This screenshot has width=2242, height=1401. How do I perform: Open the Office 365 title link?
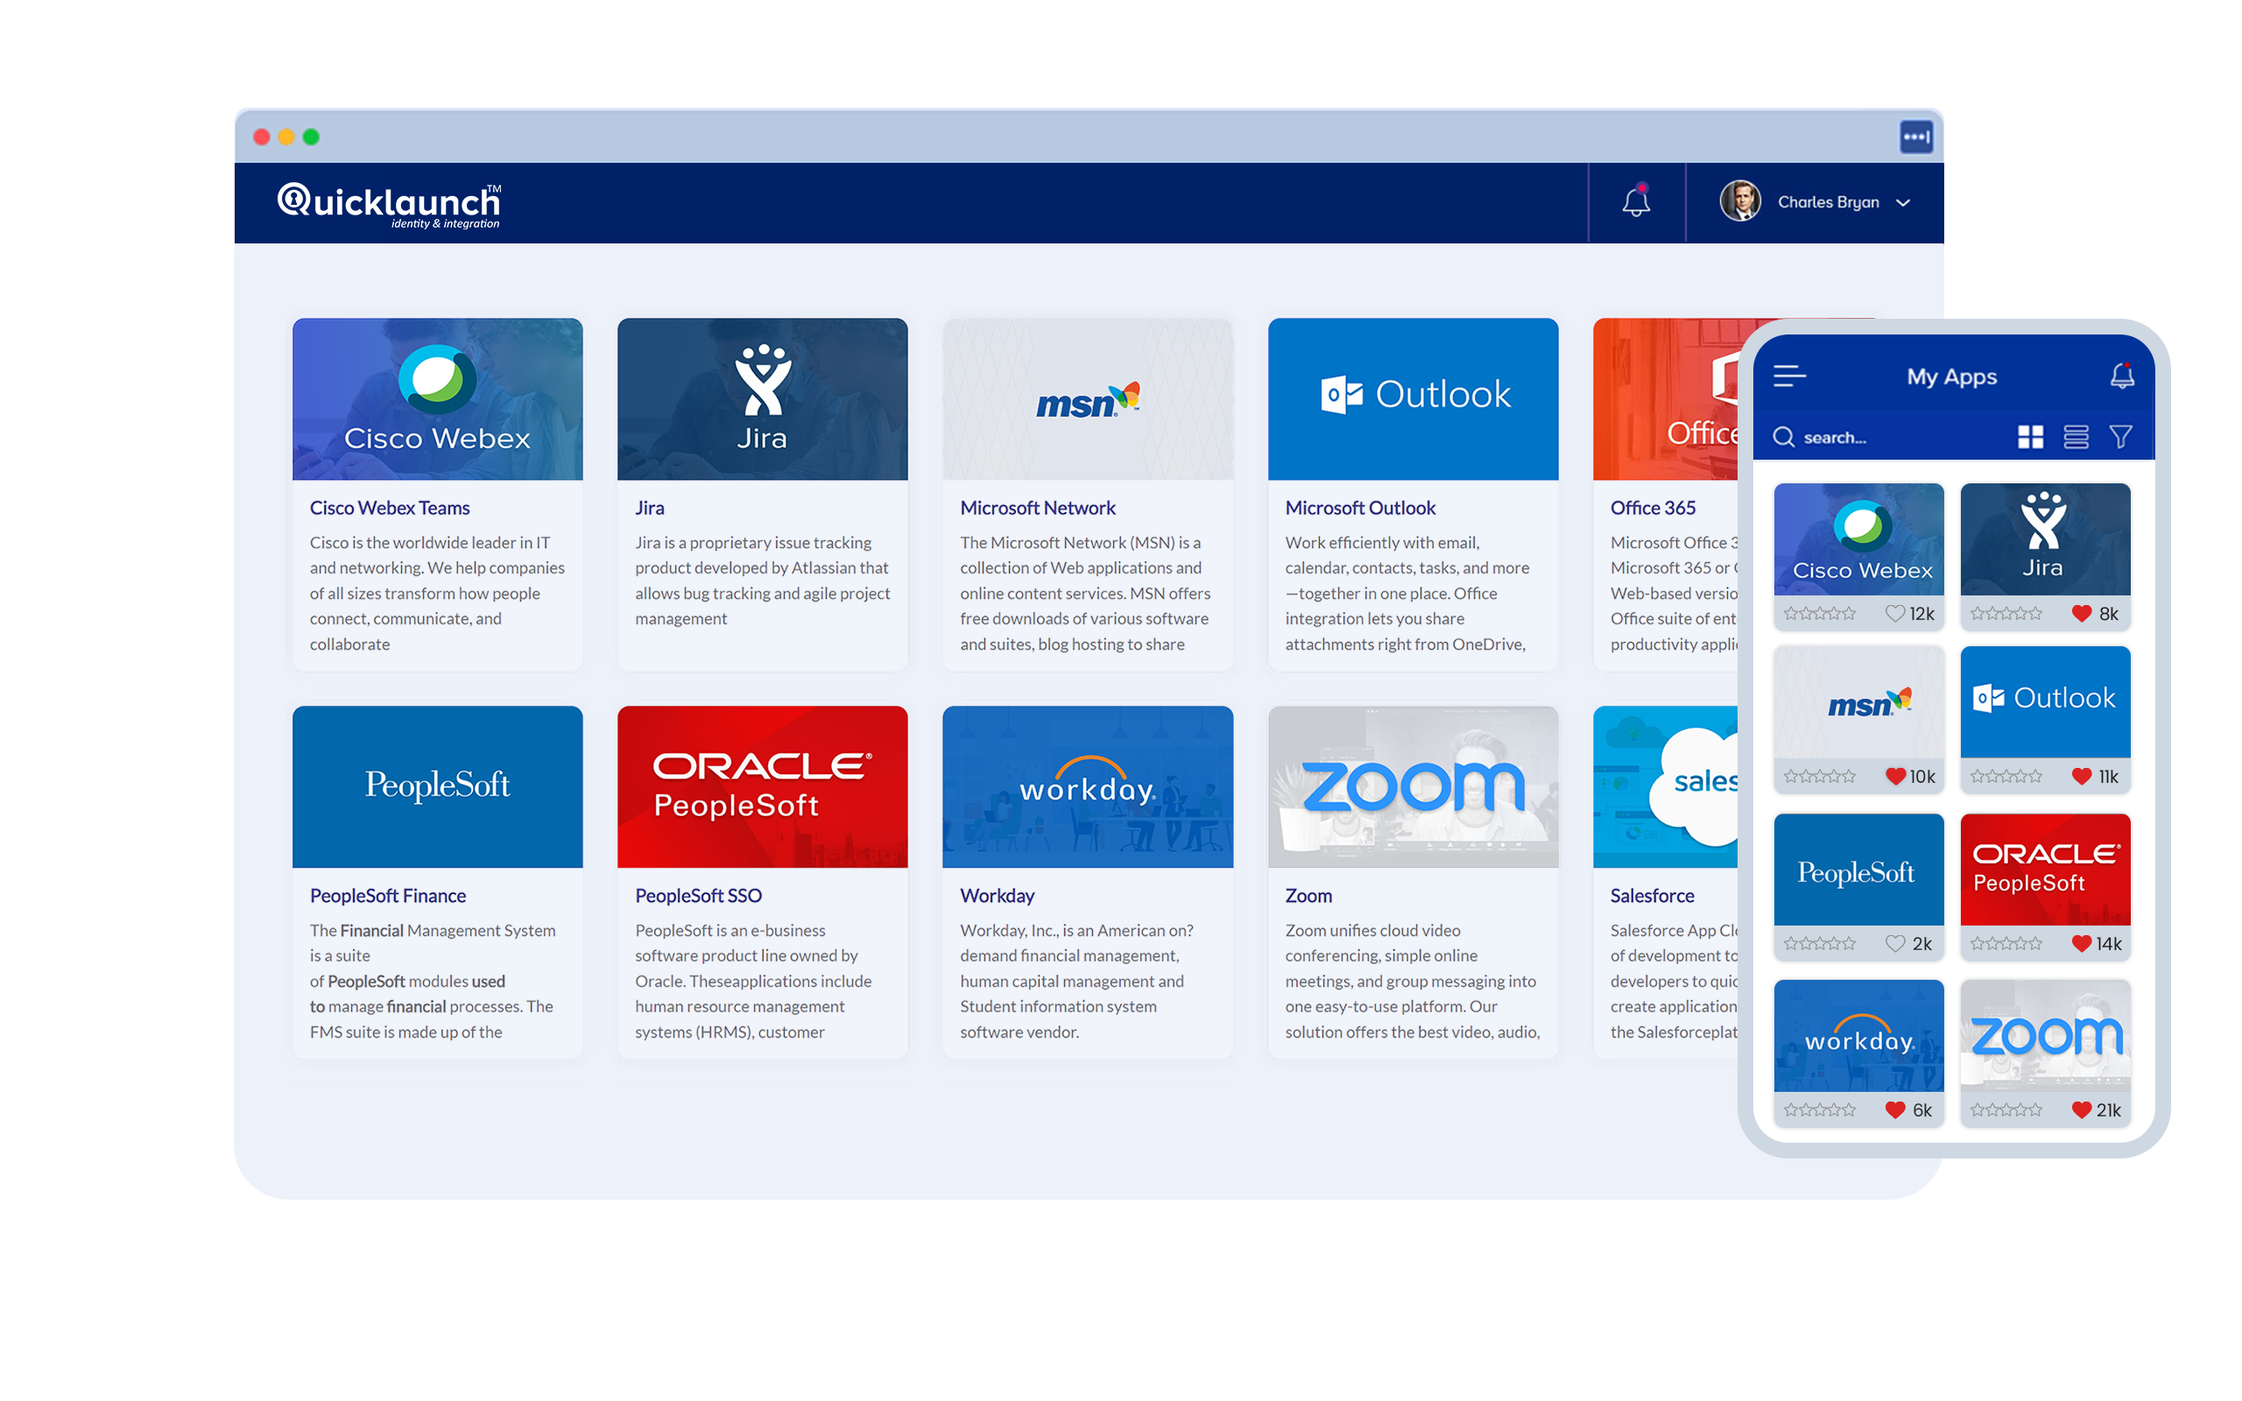coord(1653,508)
